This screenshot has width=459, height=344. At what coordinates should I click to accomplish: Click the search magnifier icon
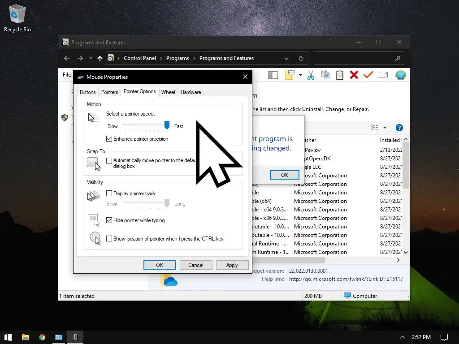click(398, 59)
